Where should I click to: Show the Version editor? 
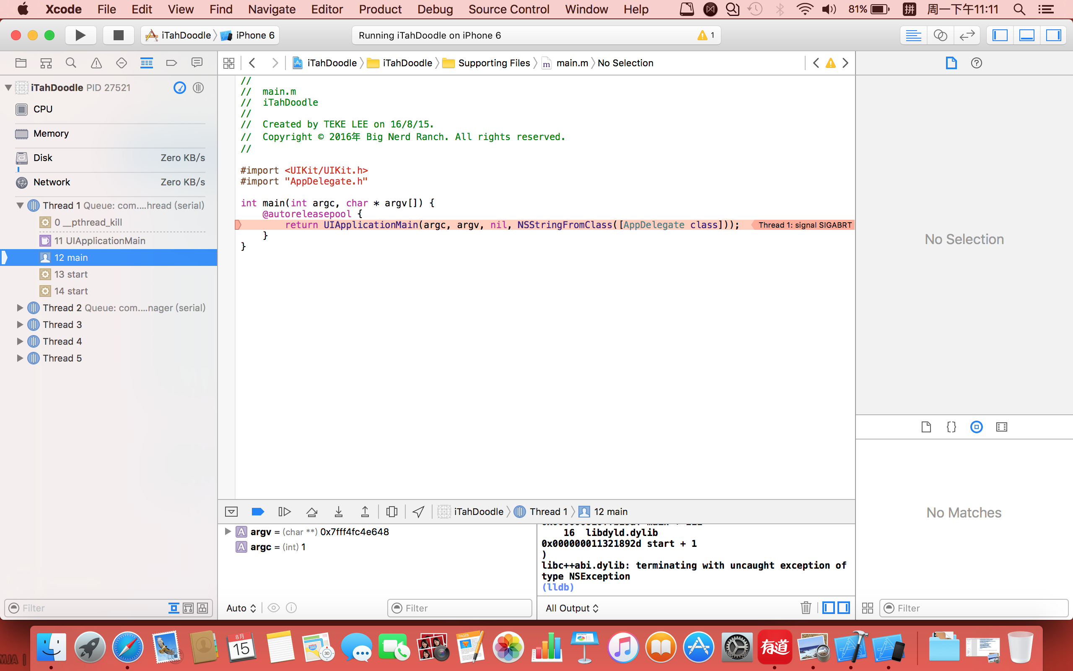tap(967, 35)
